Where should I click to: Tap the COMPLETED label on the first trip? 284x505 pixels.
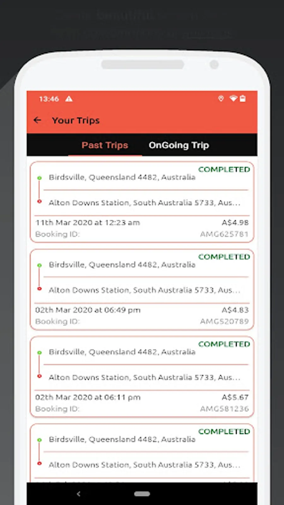[224, 169]
